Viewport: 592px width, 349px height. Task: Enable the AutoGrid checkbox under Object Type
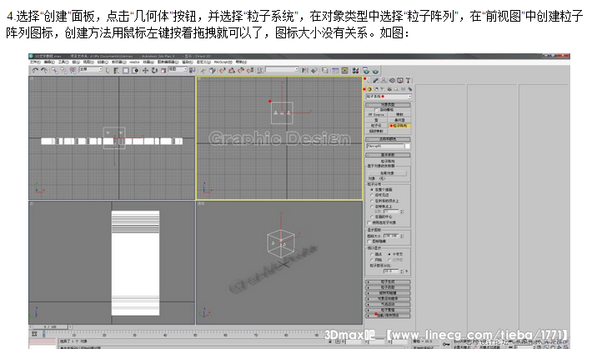(377, 109)
